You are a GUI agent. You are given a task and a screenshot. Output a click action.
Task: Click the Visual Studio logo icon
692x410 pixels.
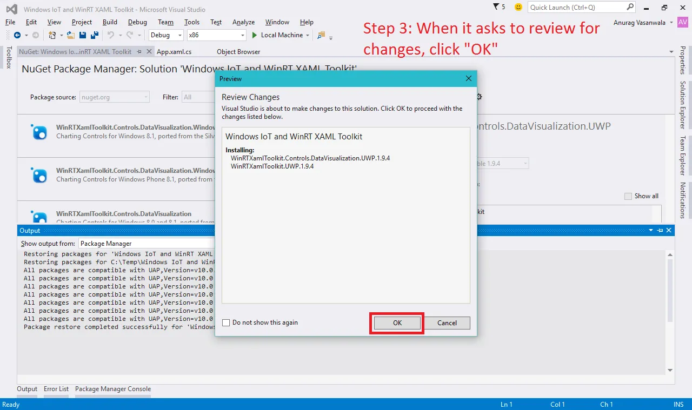(12, 9)
